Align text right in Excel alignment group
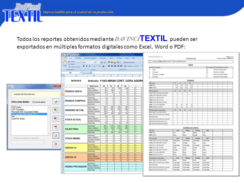244x183 pixels. point(115,66)
